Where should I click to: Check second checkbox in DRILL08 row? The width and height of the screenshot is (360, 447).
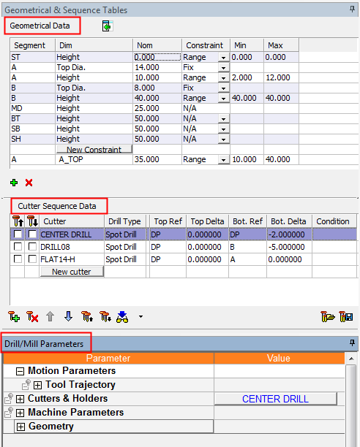32,247
